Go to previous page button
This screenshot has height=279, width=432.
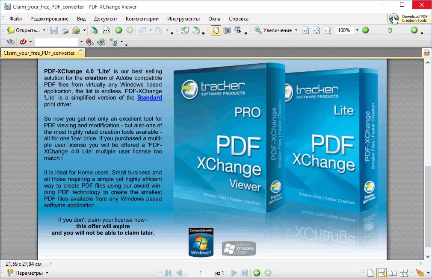coord(179,273)
